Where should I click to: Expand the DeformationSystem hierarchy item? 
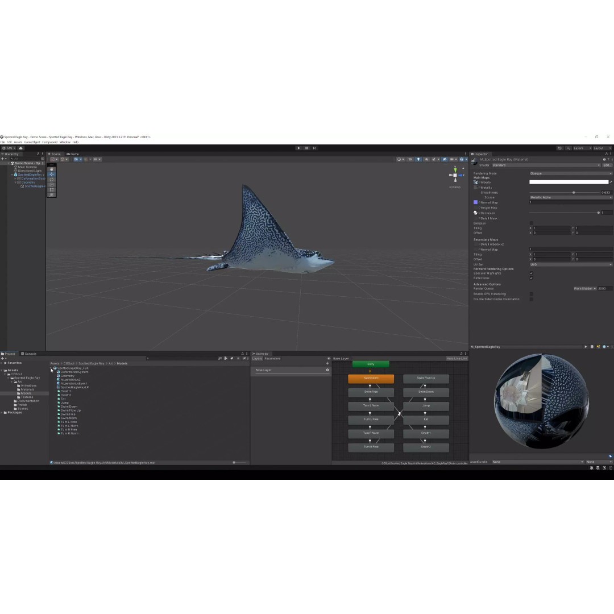coord(15,179)
